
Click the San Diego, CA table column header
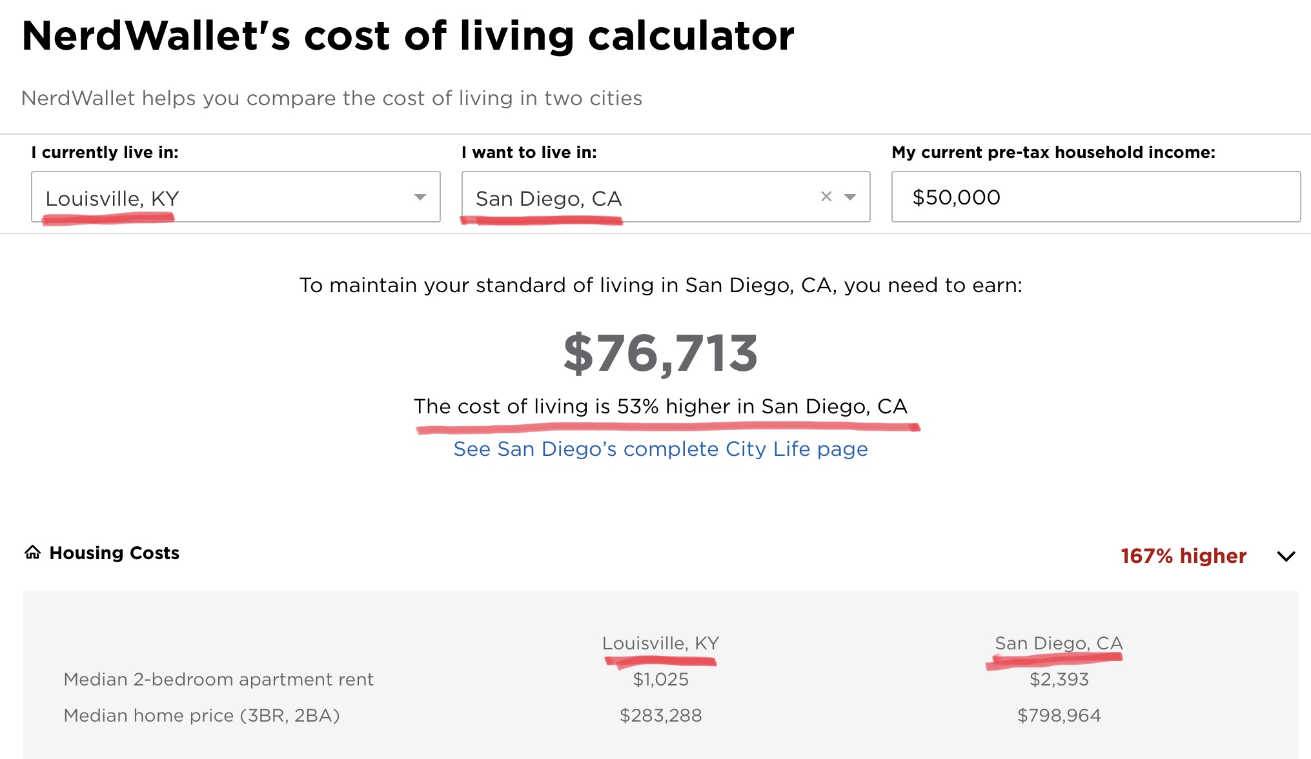click(1059, 643)
